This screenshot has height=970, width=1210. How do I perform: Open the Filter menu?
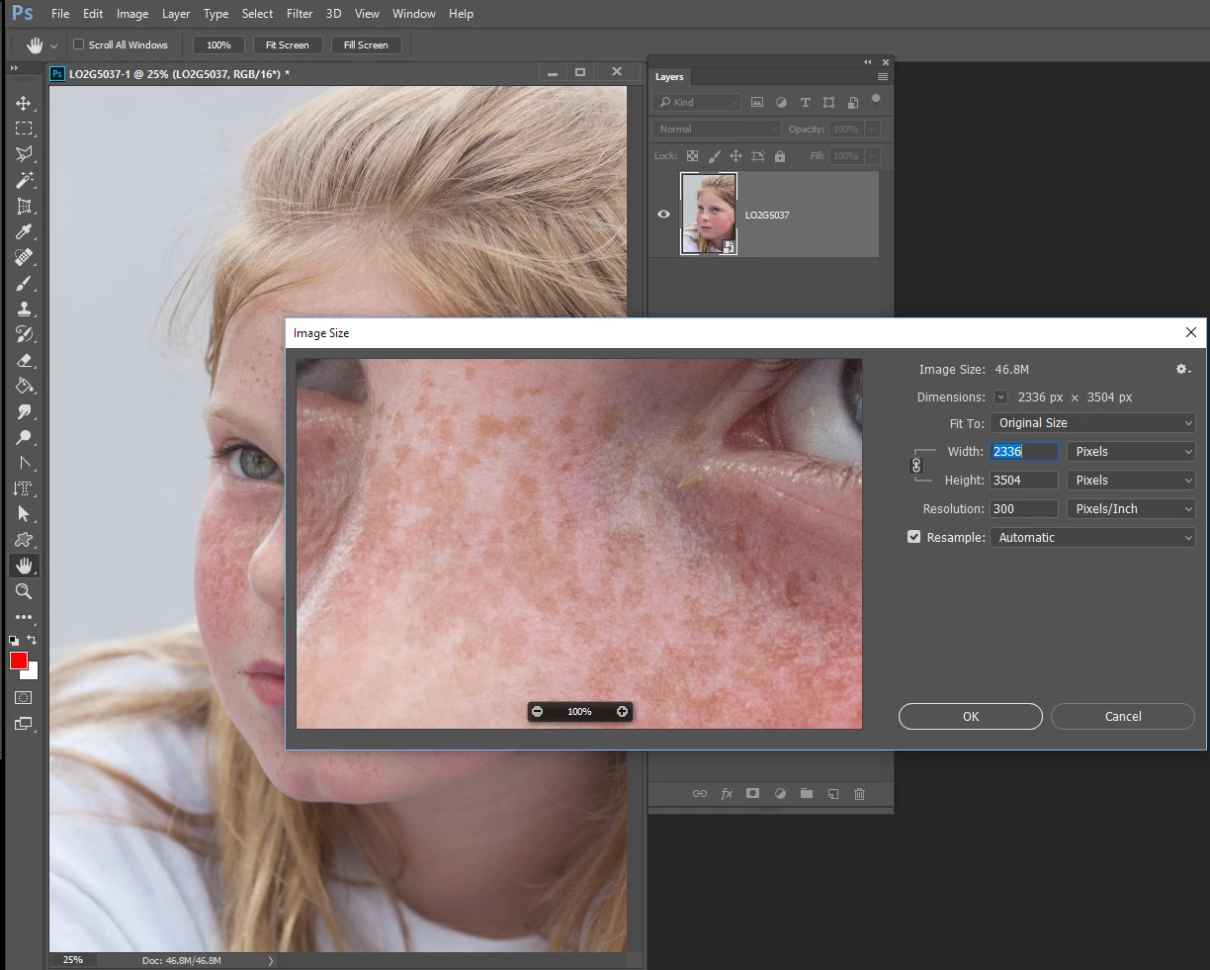300,14
